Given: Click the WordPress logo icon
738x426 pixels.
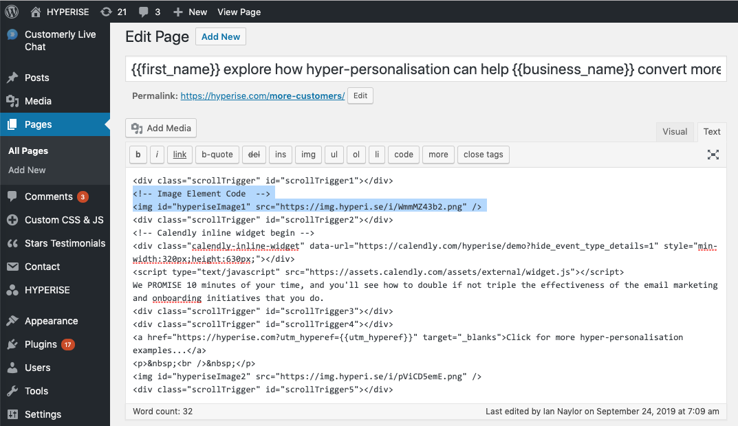Looking at the screenshot, I should point(12,12).
